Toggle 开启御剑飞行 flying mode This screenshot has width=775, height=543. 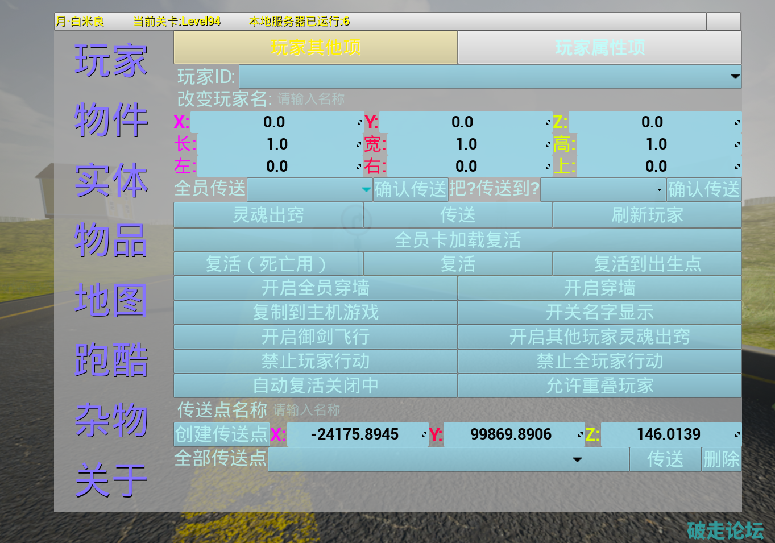[x=316, y=337]
